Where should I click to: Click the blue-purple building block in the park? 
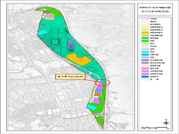click(71, 44)
